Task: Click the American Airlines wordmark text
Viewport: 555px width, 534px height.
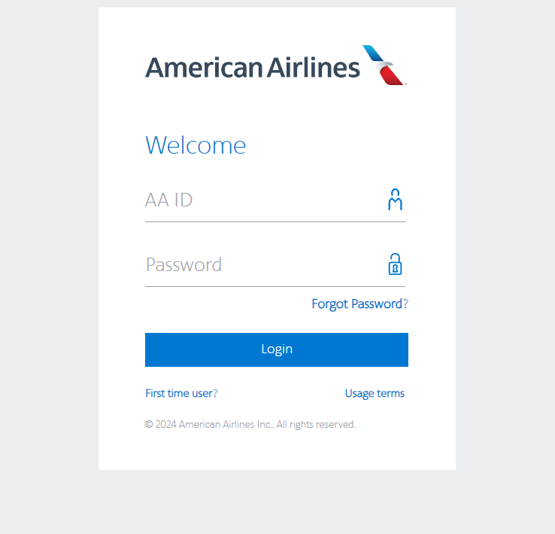Action: pyautogui.click(x=253, y=67)
